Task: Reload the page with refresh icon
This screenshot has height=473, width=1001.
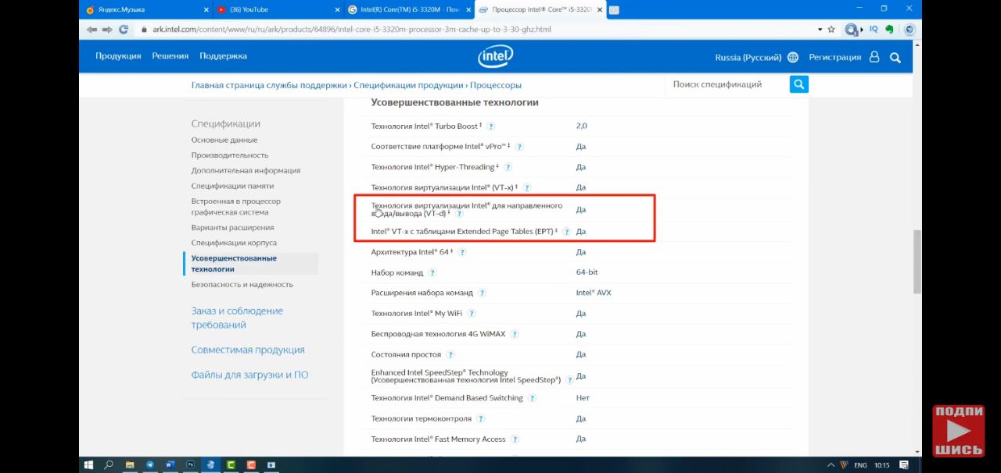Action: tap(123, 30)
